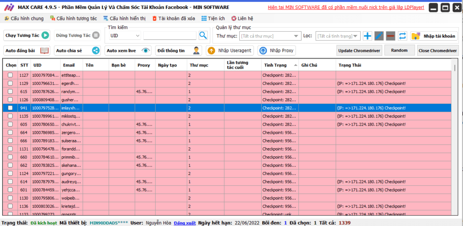Click the red minus delete folder icon
This screenshot has width=463, height=226.
(390, 36)
